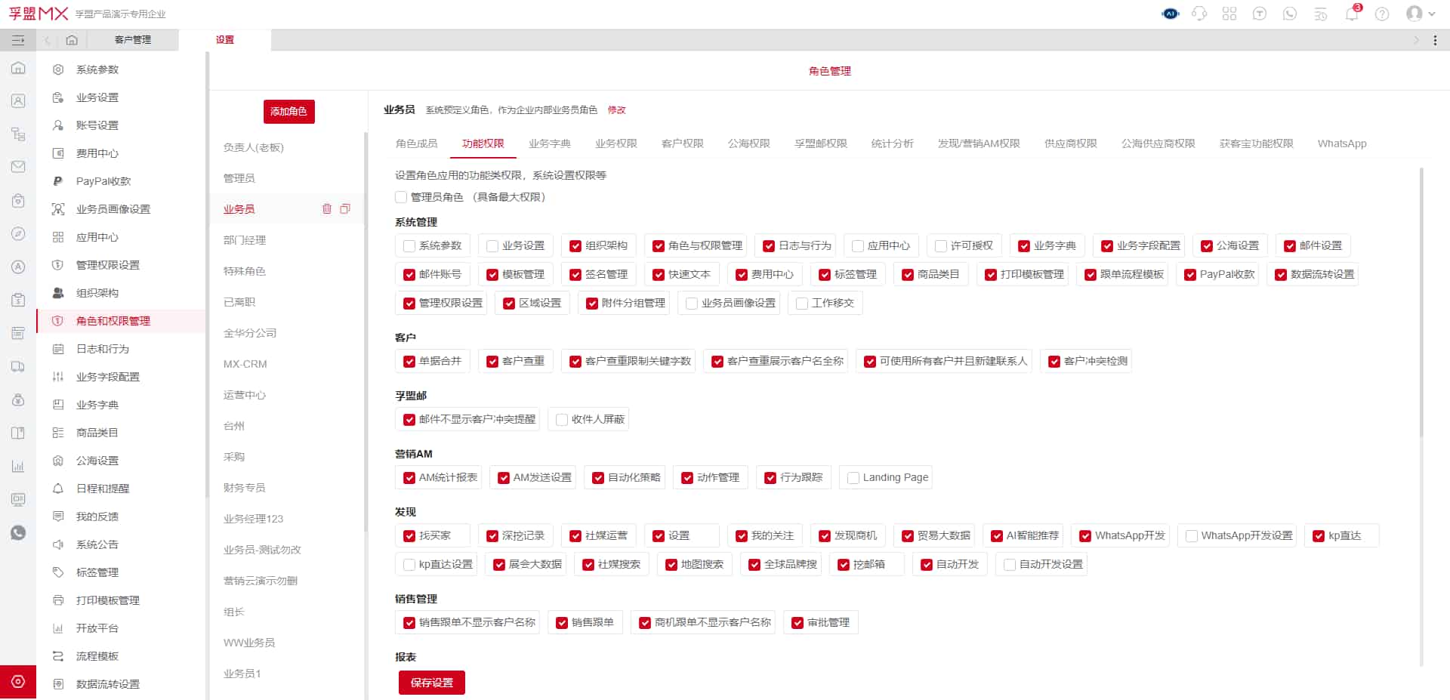
Task: Open the 统计分析 tab
Action: point(892,143)
